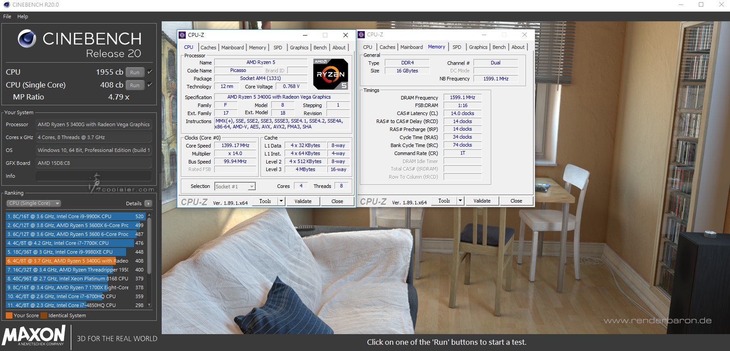Open the Tools dropdown arrow in the left CPU-Z window

click(x=281, y=201)
